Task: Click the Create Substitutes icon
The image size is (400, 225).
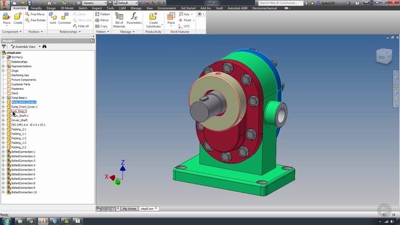Action: (153, 17)
